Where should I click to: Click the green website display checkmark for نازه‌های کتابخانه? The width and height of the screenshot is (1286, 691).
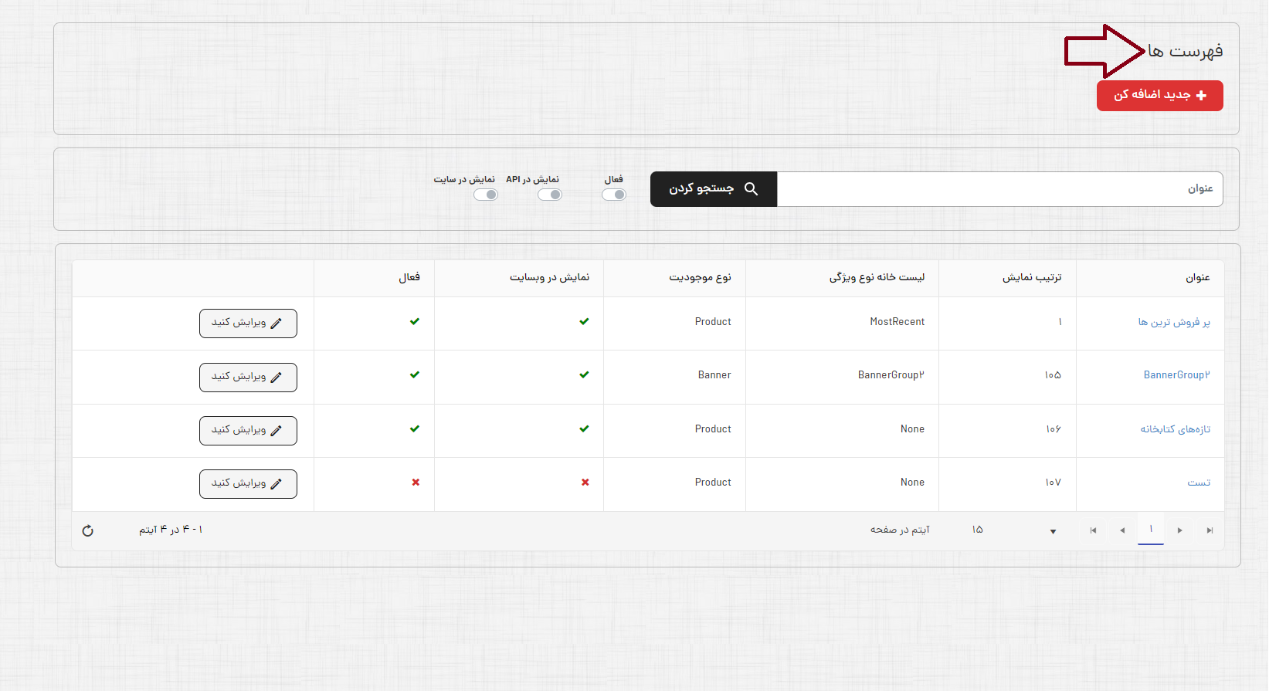(x=584, y=429)
